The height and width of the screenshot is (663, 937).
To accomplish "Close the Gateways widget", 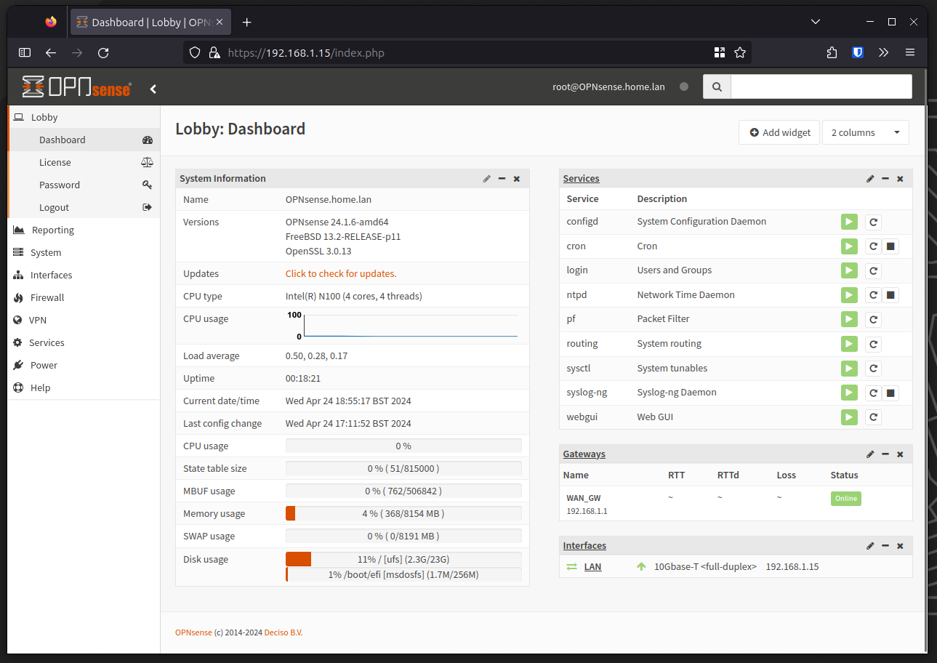I will [900, 454].
